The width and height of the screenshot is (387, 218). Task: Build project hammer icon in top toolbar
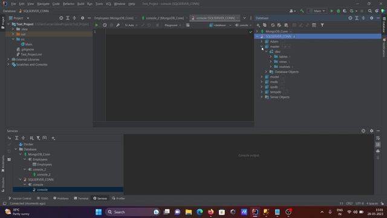(302, 11)
